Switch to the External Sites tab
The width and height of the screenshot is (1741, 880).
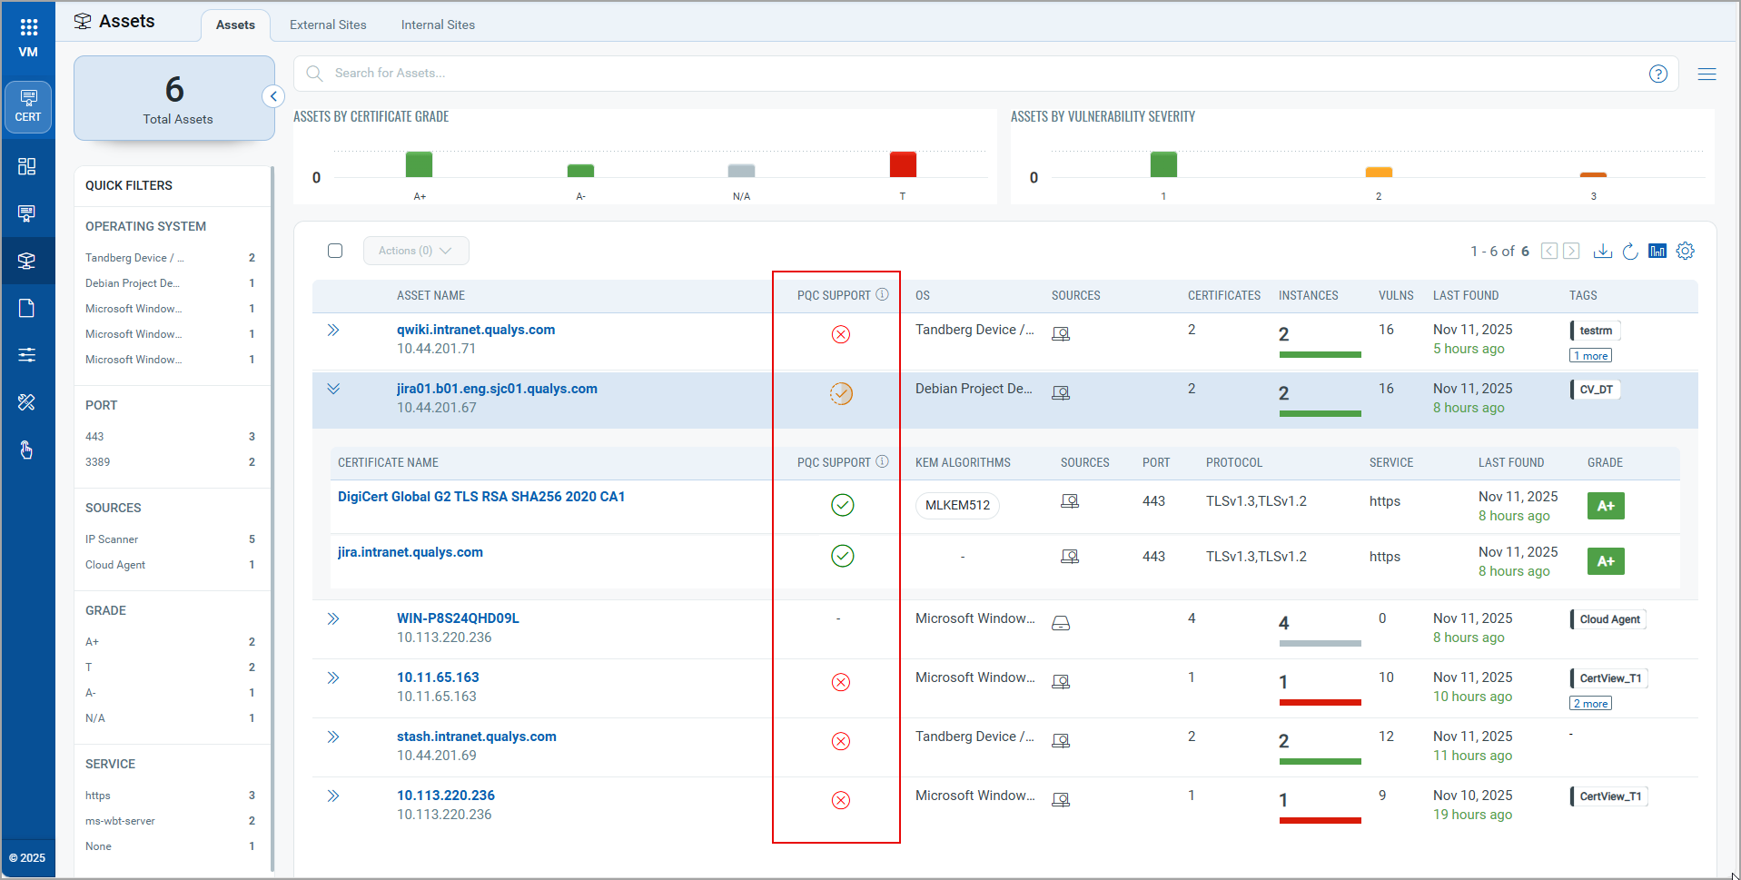point(328,25)
